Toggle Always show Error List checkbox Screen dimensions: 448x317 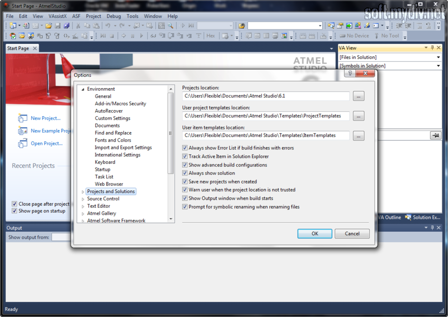[185, 148]
